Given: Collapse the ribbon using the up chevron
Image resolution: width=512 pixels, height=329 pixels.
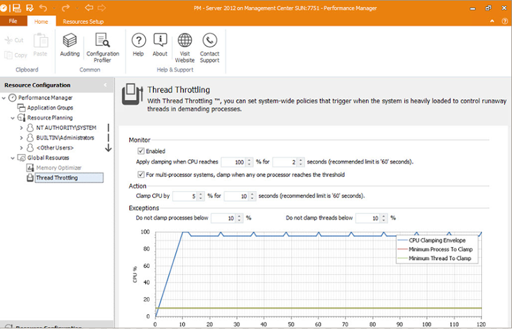Looking at the screenshot, I should click(492, 21).
